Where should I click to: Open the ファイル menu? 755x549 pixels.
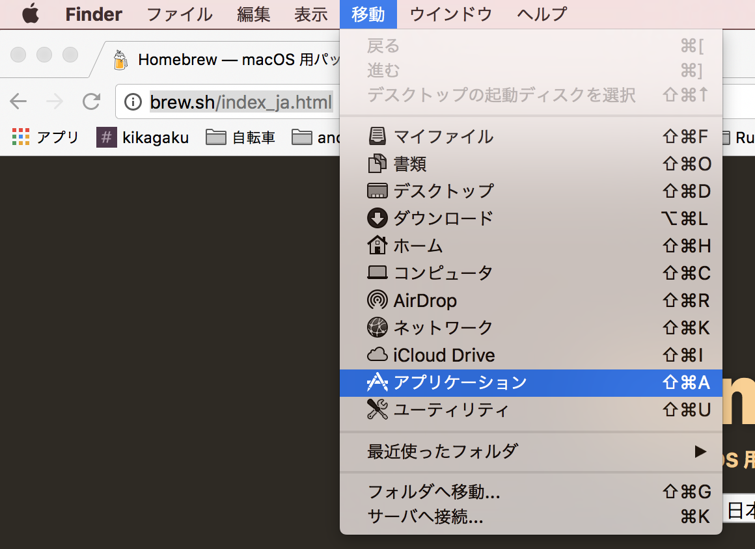[179, 14]
